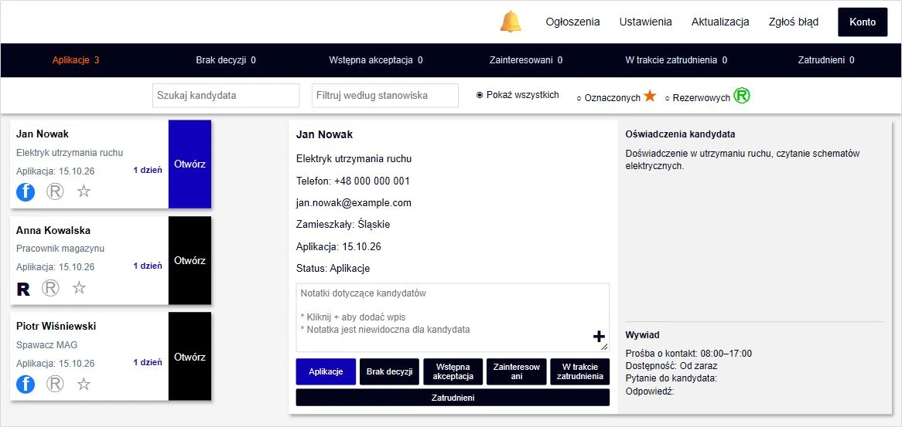Viewport: 902px width, 427px height.
Task: Open Jan Nowak with blue Otwórz button
Action: (190, 164)
